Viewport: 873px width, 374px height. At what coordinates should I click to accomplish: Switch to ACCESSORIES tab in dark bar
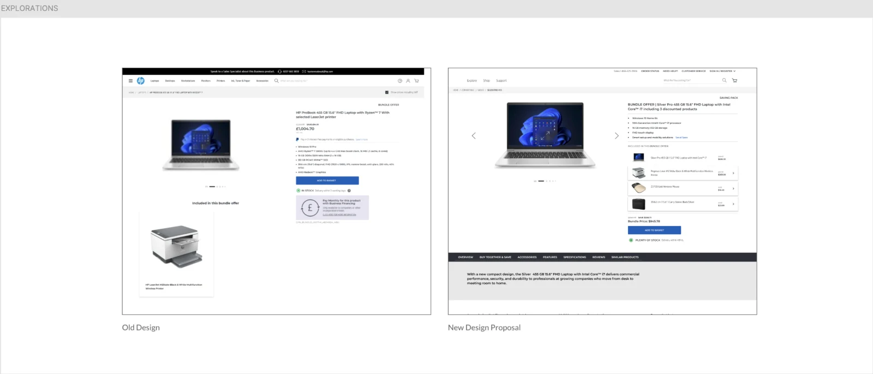point(527,257)
